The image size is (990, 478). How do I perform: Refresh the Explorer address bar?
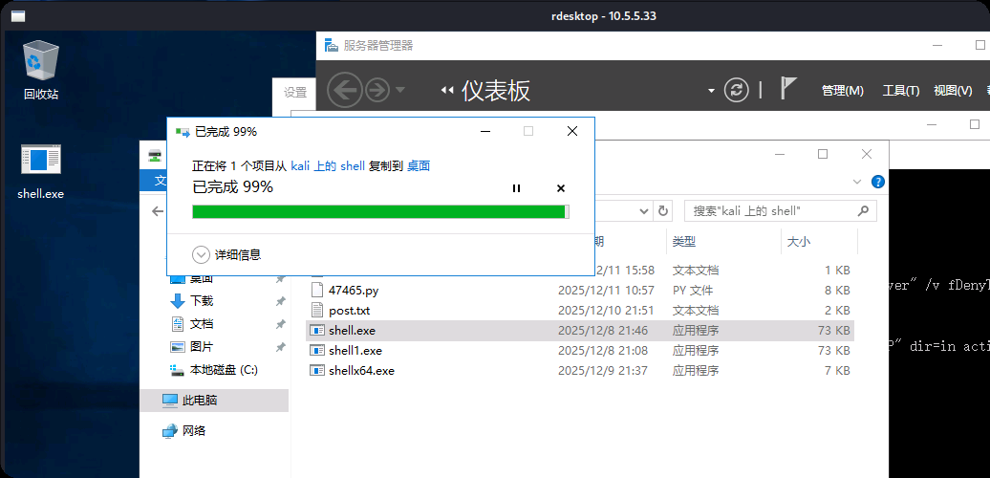[664, 210]
